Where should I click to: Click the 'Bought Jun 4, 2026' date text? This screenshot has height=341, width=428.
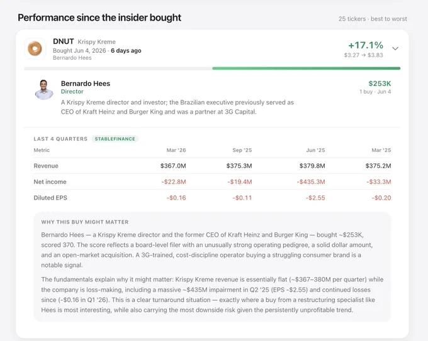tap(79, 51)
